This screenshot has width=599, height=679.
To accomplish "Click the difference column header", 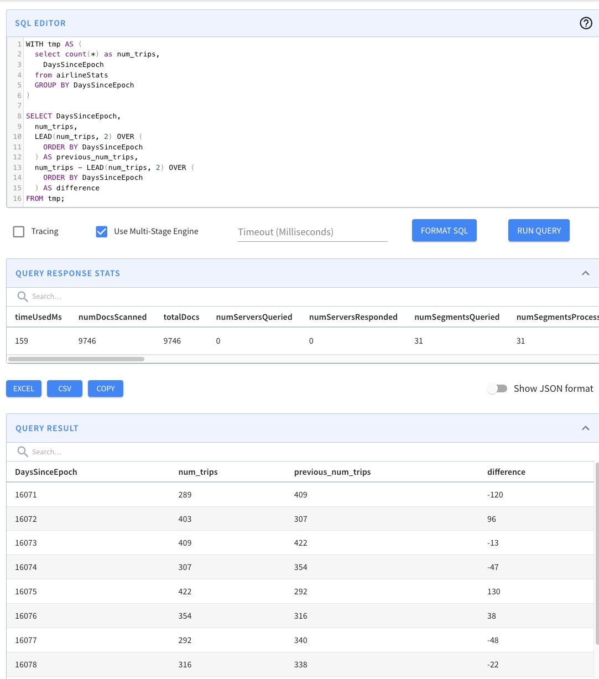I will 506,472.
